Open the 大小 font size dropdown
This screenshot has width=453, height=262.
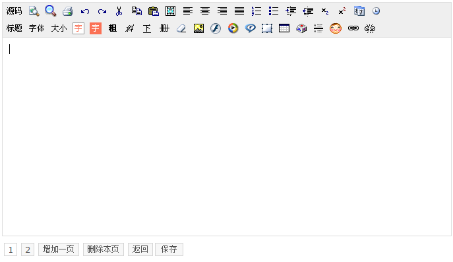59,28
